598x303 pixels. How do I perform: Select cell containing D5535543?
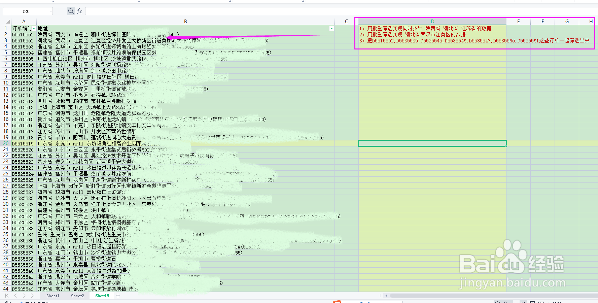point(24,289)
